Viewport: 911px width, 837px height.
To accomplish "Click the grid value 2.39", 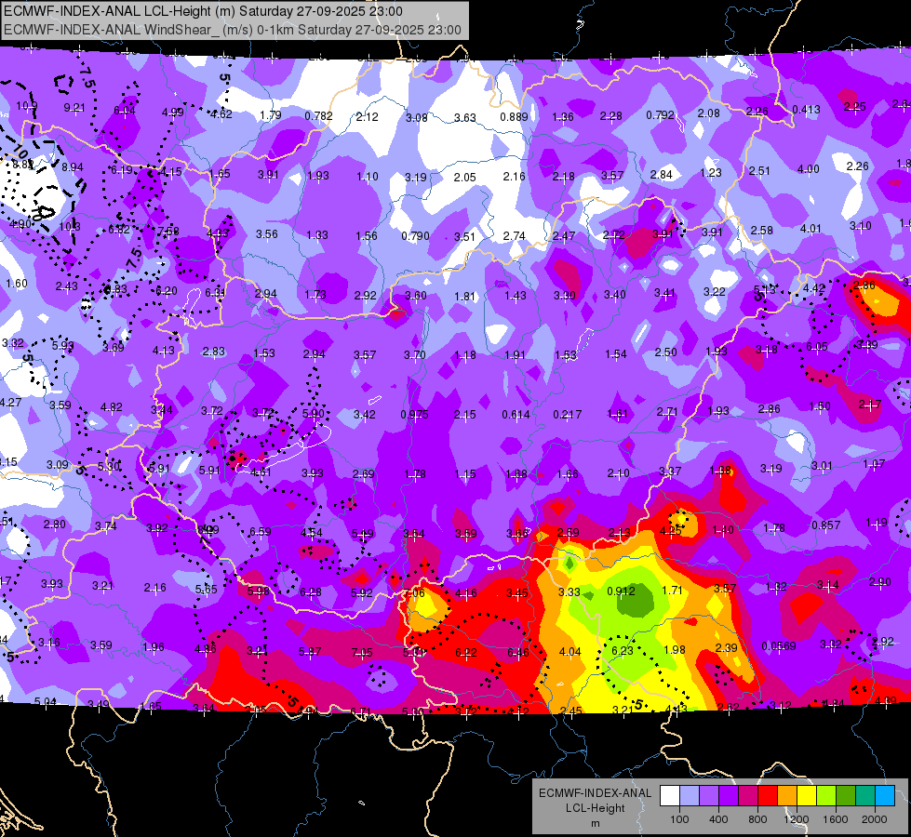I will point(726,647).
